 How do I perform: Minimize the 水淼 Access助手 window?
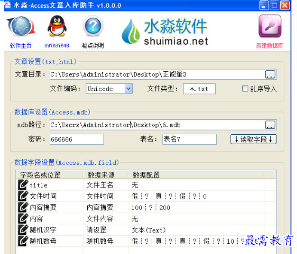pos(264,5)
